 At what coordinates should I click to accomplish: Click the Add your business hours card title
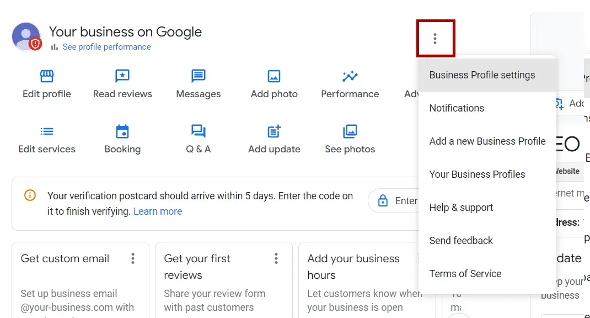click(x=353, y=267)
